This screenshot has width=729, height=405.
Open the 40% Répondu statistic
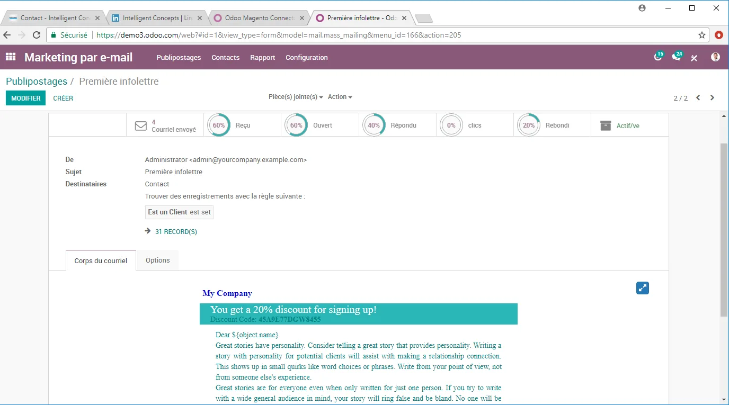coord(397,125)
